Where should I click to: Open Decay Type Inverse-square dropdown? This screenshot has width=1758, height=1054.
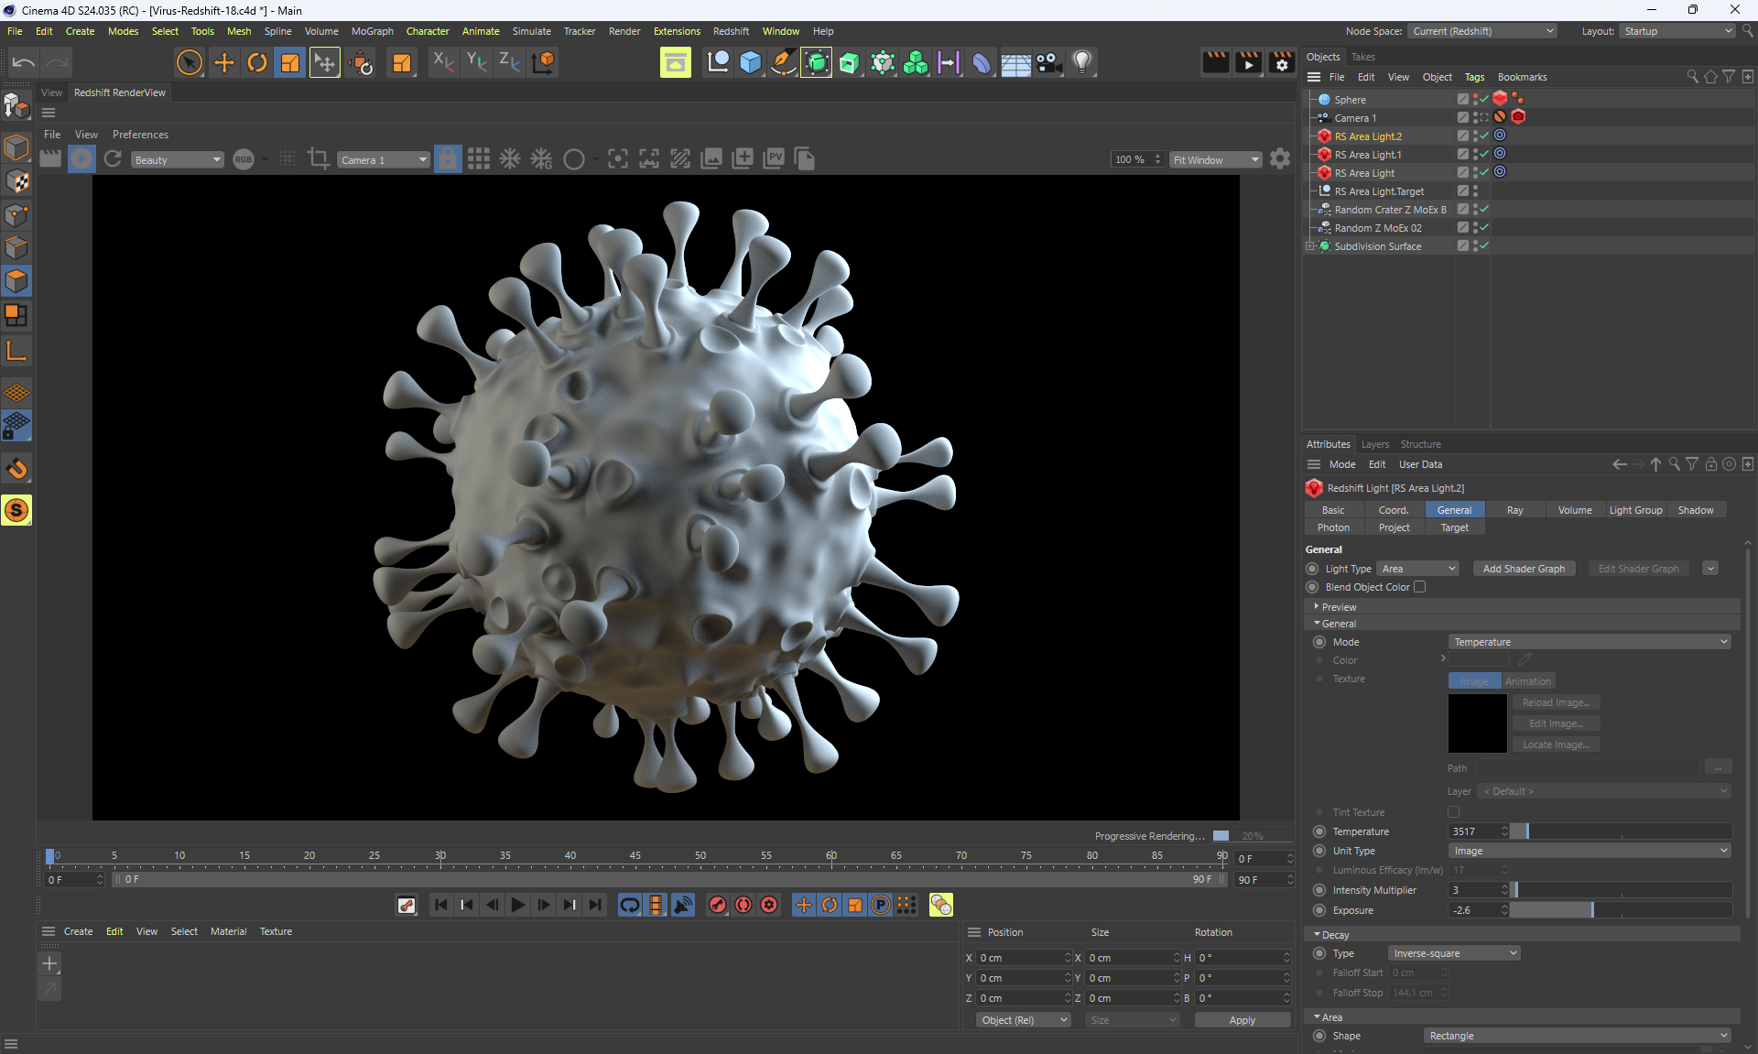1454,953
